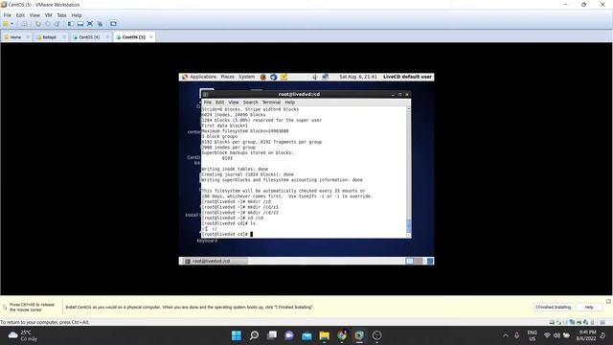Screen dimensions: 613x345
Task: Open Windows Search from taskbar
Action: (254, 335)
